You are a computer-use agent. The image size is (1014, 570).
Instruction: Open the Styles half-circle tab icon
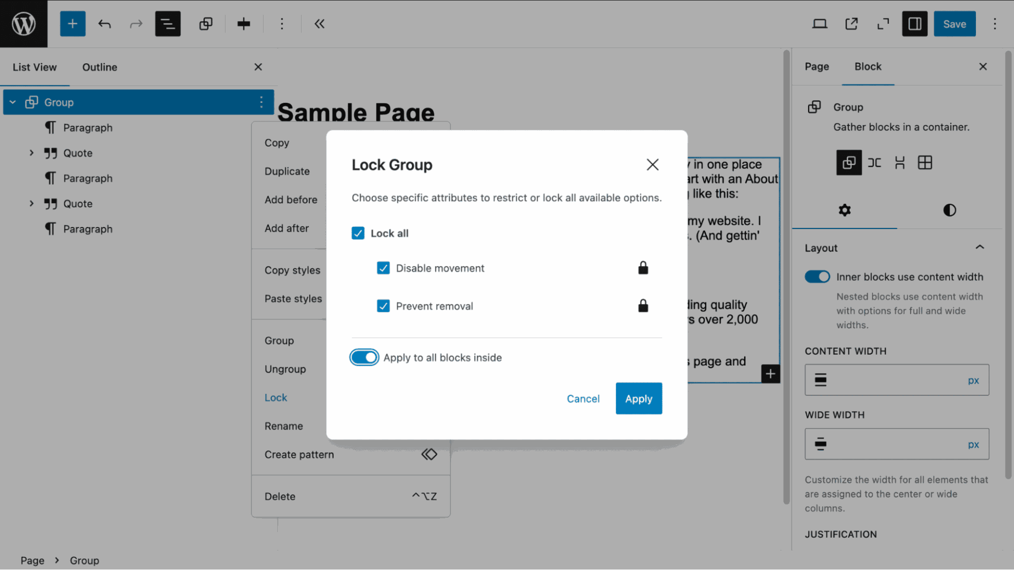[x=949, y=210]
